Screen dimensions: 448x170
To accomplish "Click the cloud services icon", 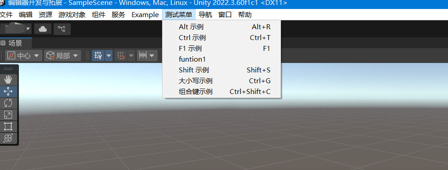I will click(43, 29).
